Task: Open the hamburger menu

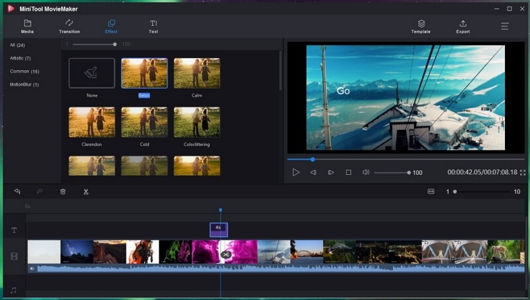Action: [x=505, y=26]
